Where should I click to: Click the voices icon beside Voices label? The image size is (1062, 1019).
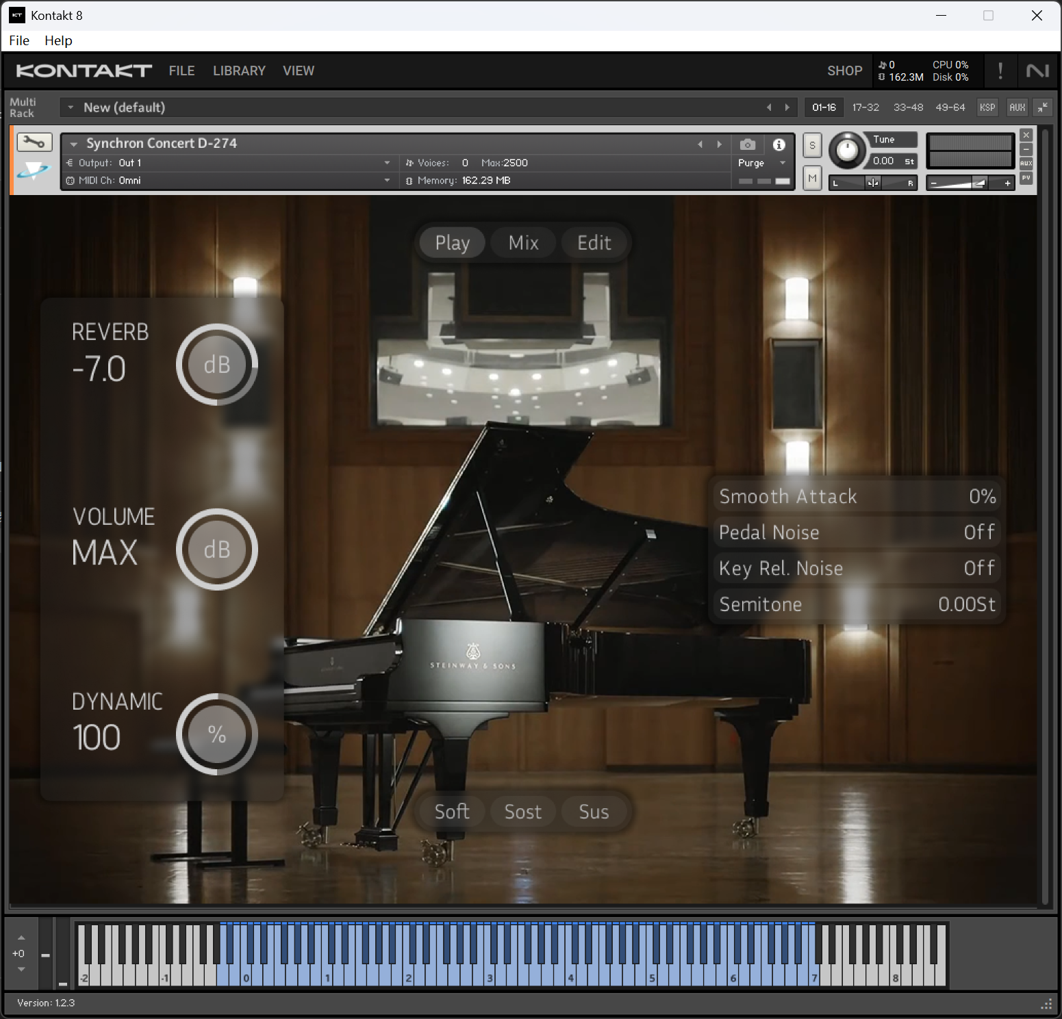point(409,163)
